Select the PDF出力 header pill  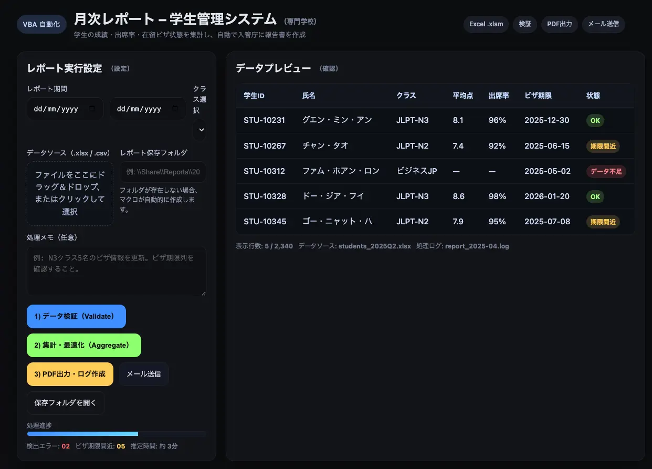560,24
